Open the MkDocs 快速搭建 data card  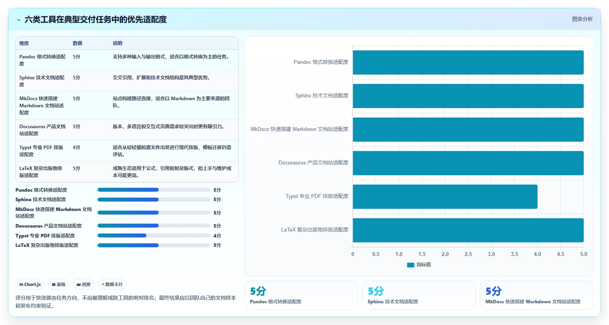tap(537, 295)
